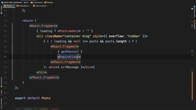
Task: Collapse the fold marker at line 49
Action: tap(14, 46)
